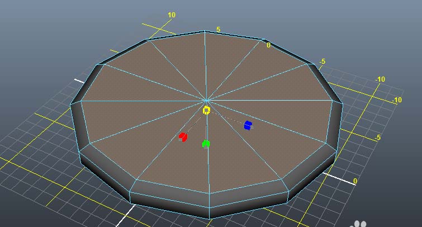Click the blue Z-axis scale handle

coord(248,125)
